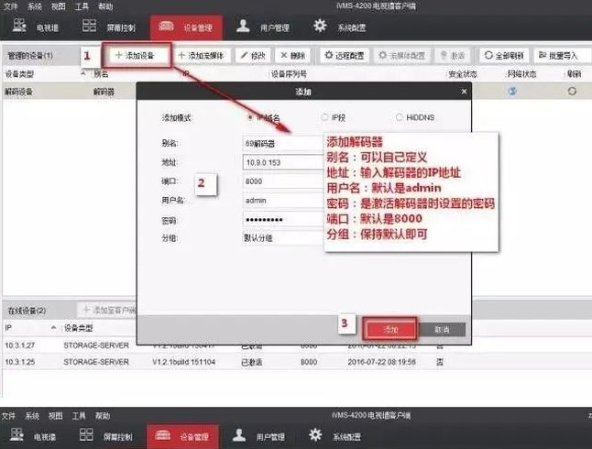The height and width of the screenshot is (449, 592).
Task: Click the 删除 delete button
Action: pyautogui.click(x=295, y=56)
